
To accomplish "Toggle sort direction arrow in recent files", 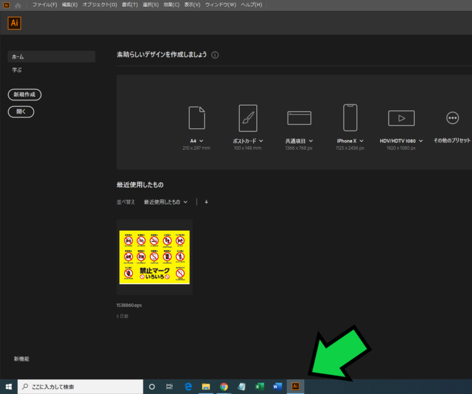I will pyautogui.click(x=206, y=202).
